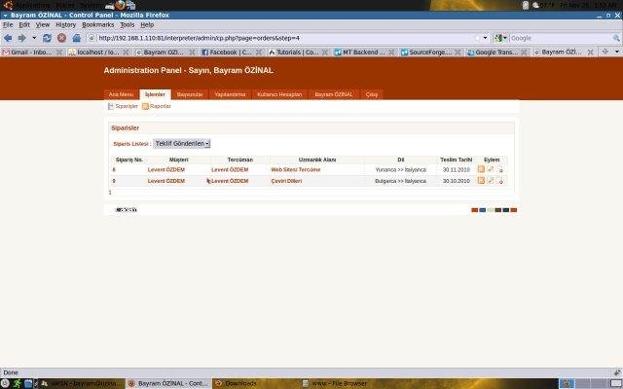Expand the list-all-tabs dropdown arrow

click(617, 52)
